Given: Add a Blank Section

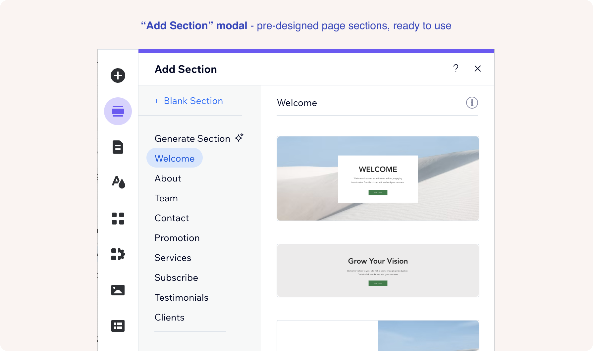Looking at the screenshot, I should coord(189,101).
